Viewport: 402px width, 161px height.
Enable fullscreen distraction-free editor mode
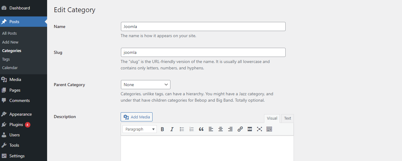pyautogui.click(x=259, y=129)
